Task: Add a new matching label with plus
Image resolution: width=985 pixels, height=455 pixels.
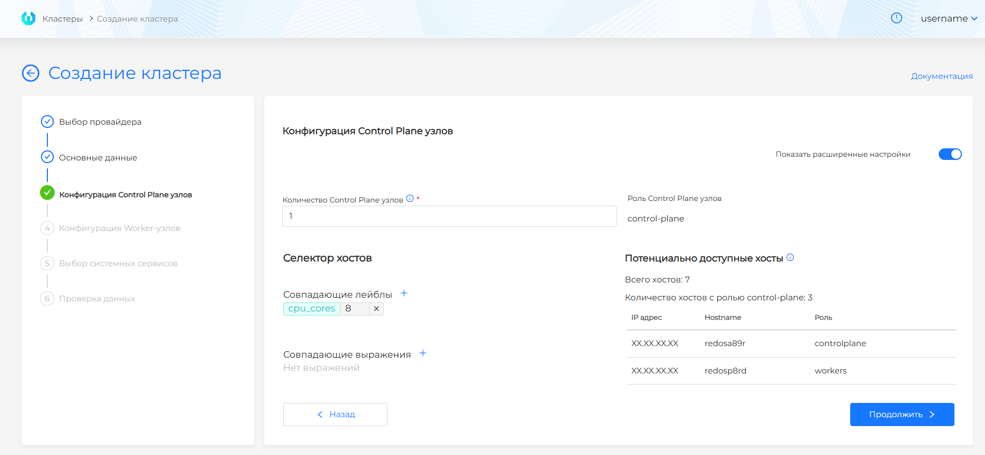Action: (x=404, y=294)
